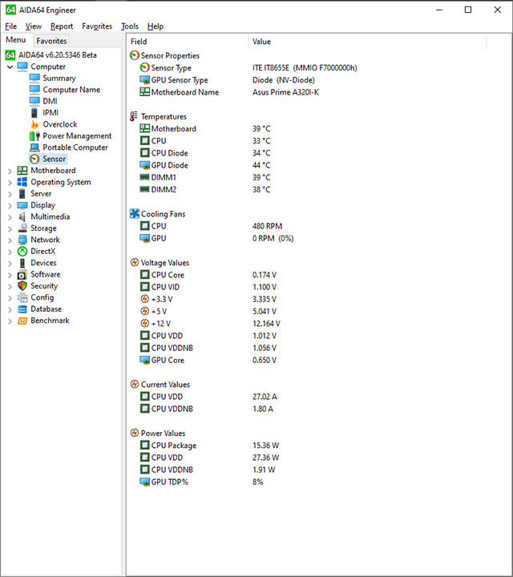Open the Favorites menu in menu bar
Image resolution: width=513 pixels, height=577 pixels.
pos(97,26)
